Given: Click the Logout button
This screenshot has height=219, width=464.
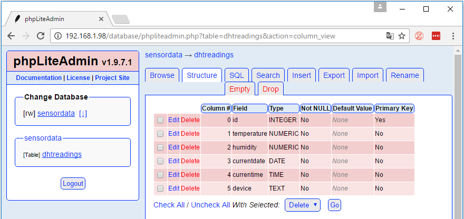Looking at the screenshot, I should click(73, 184).
